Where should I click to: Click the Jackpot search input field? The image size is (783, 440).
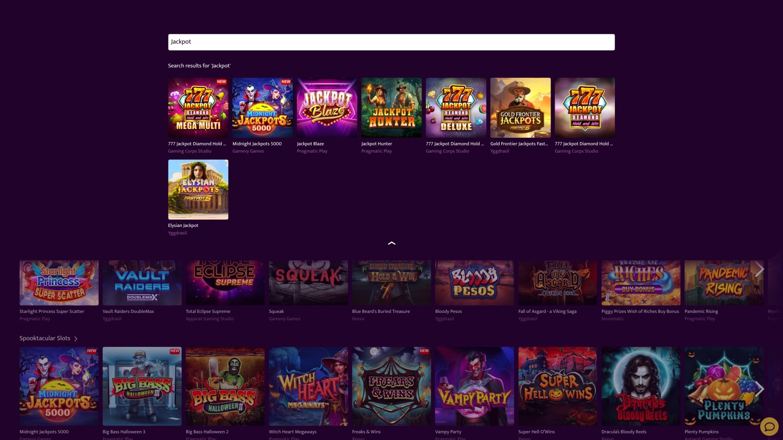click(x=391, y=42)
